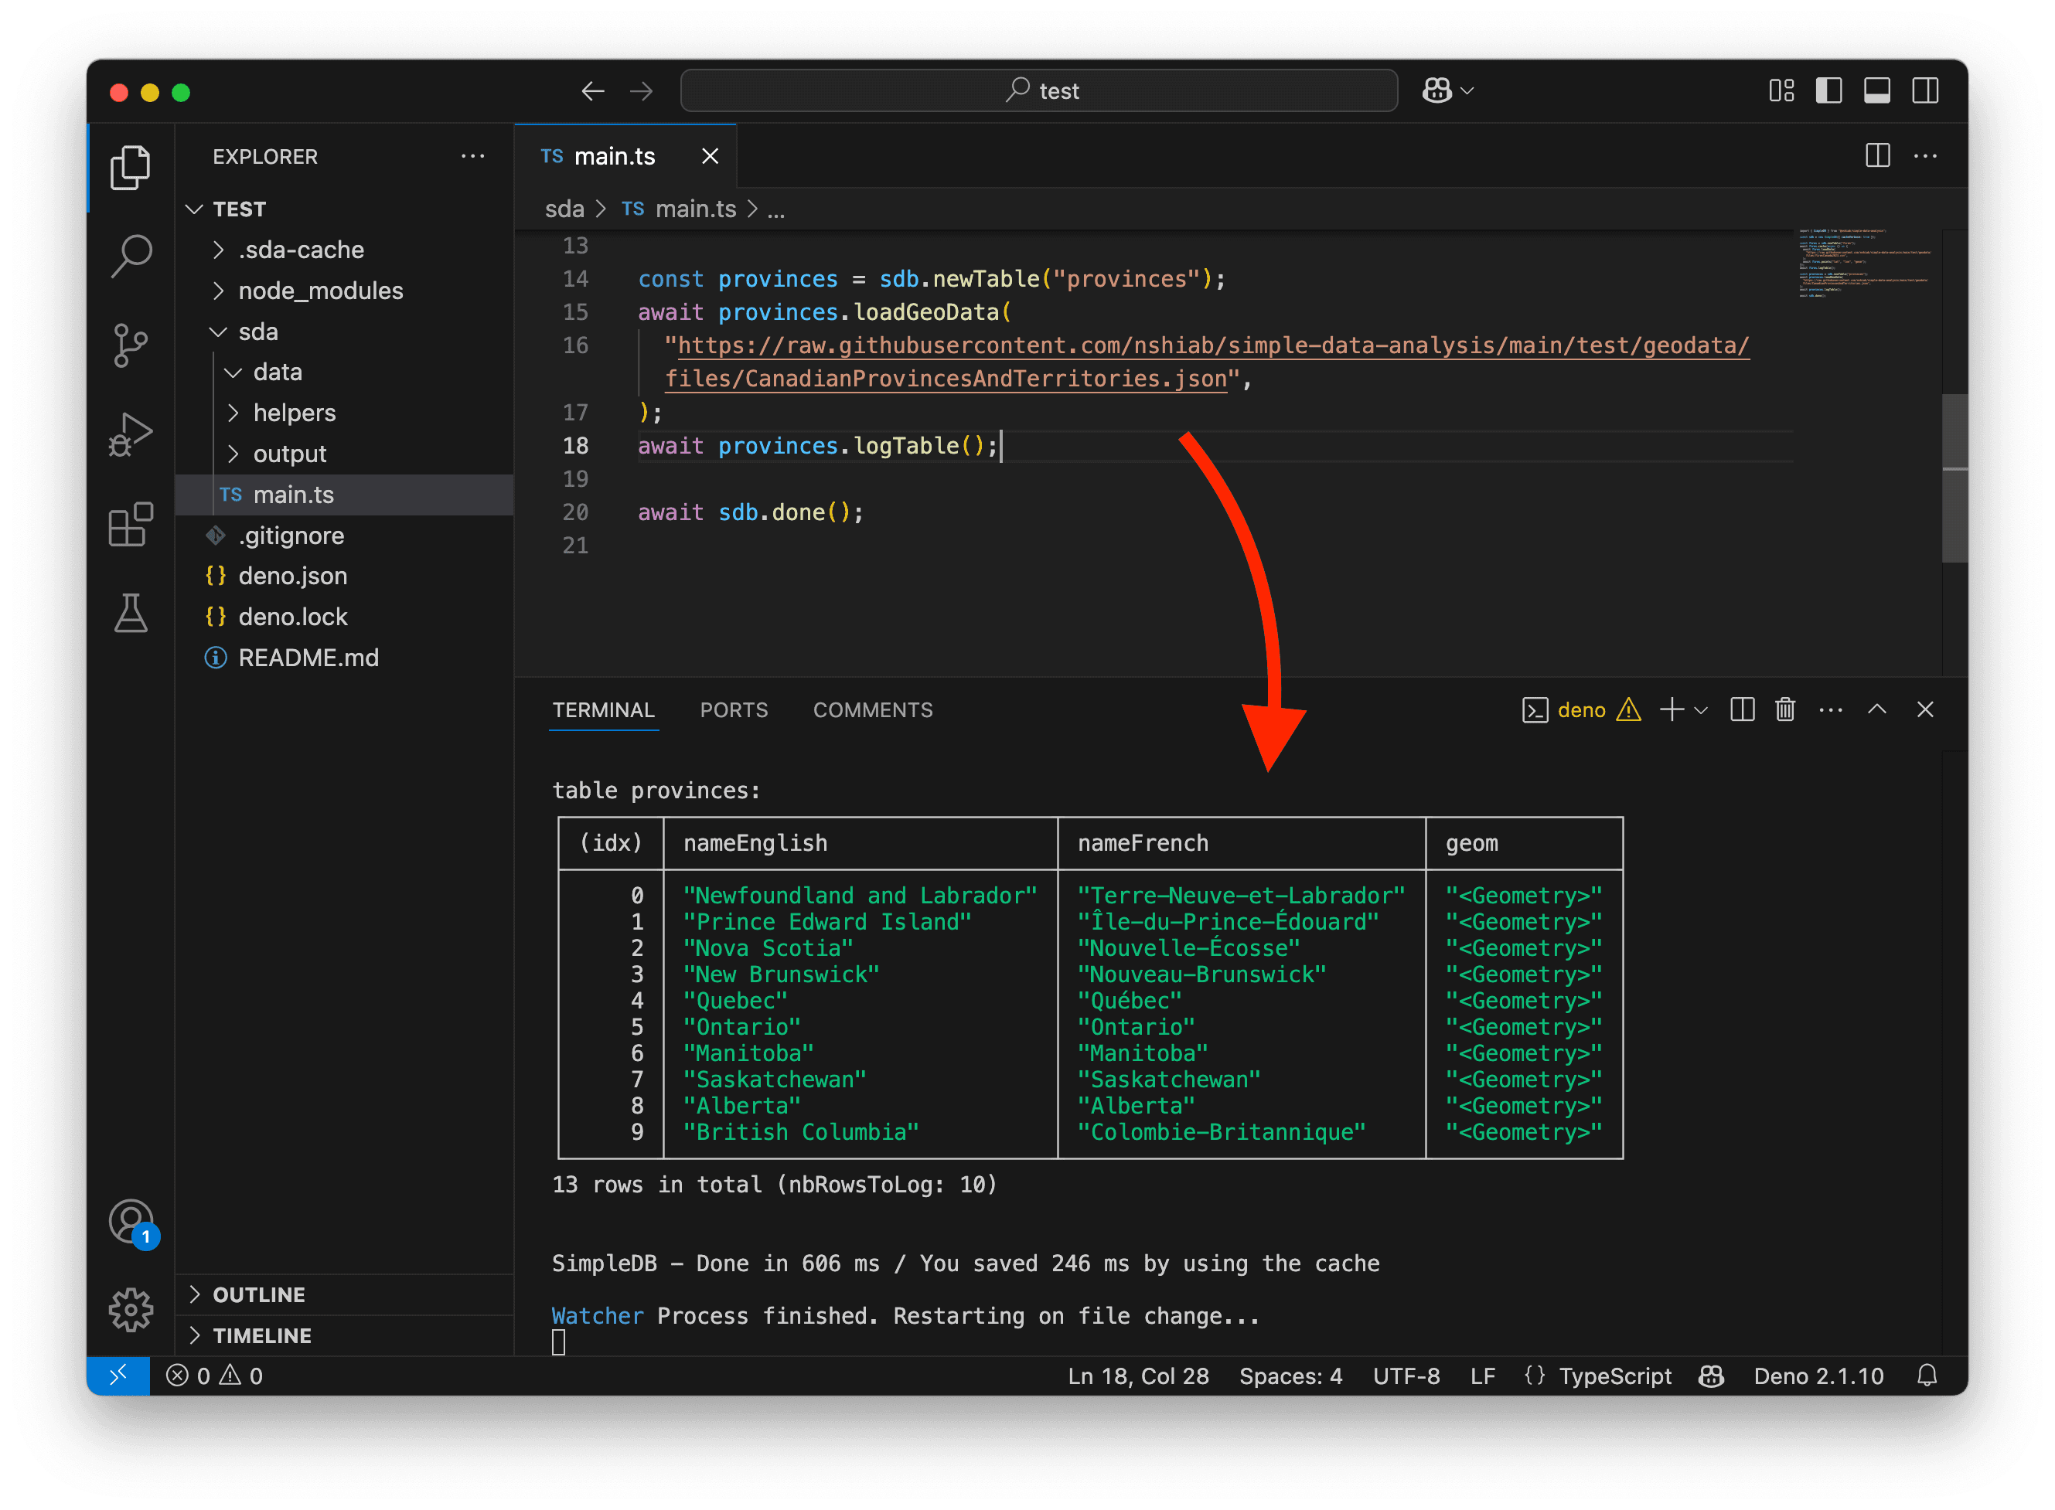Open terminal panel More Actions menu
This screenshot has width=2055, height=1510.
pos(1831,710)
